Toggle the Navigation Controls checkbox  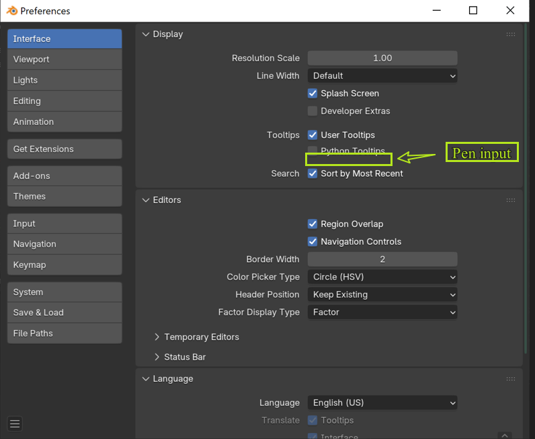tap(313, 242)
